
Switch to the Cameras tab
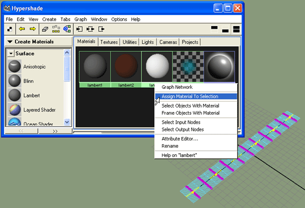(168, 42)
